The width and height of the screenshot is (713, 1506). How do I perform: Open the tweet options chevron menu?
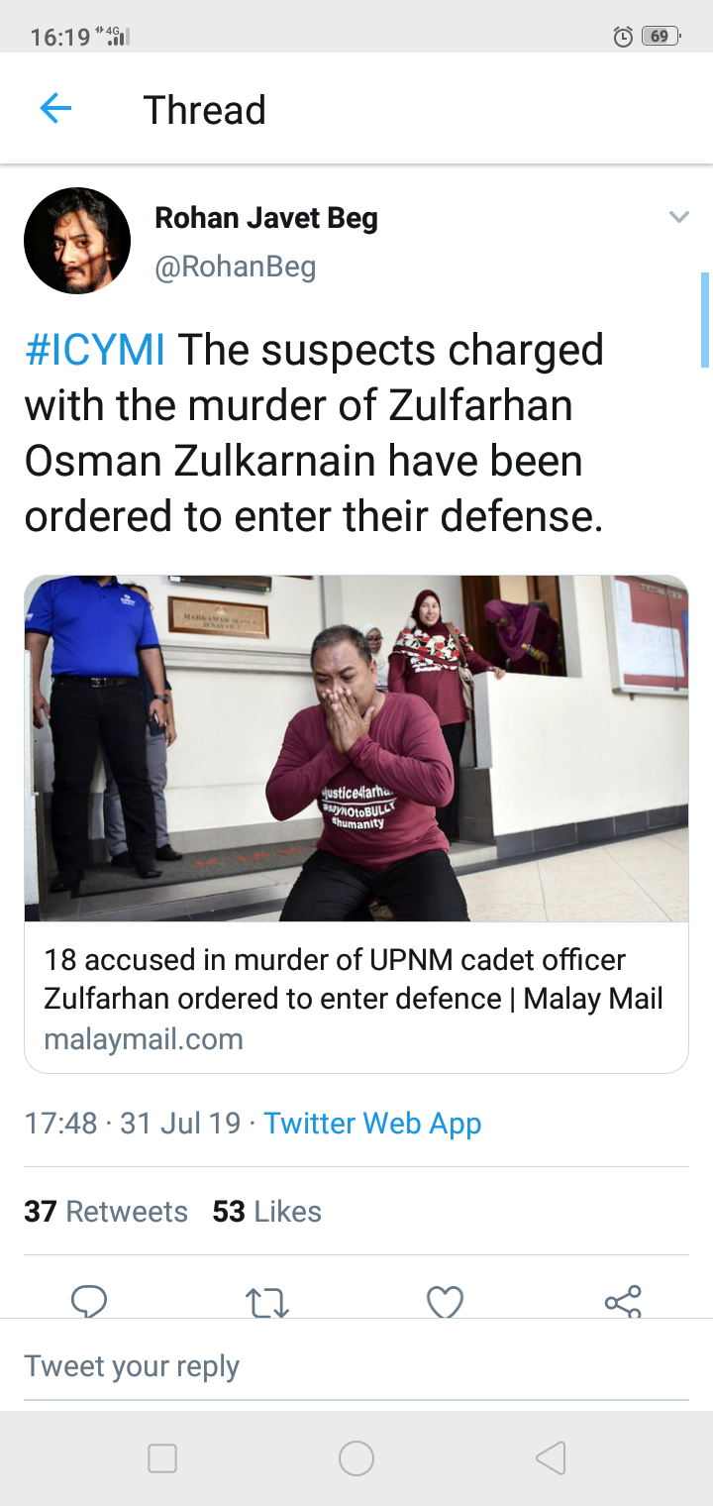[x=678, y=217]
